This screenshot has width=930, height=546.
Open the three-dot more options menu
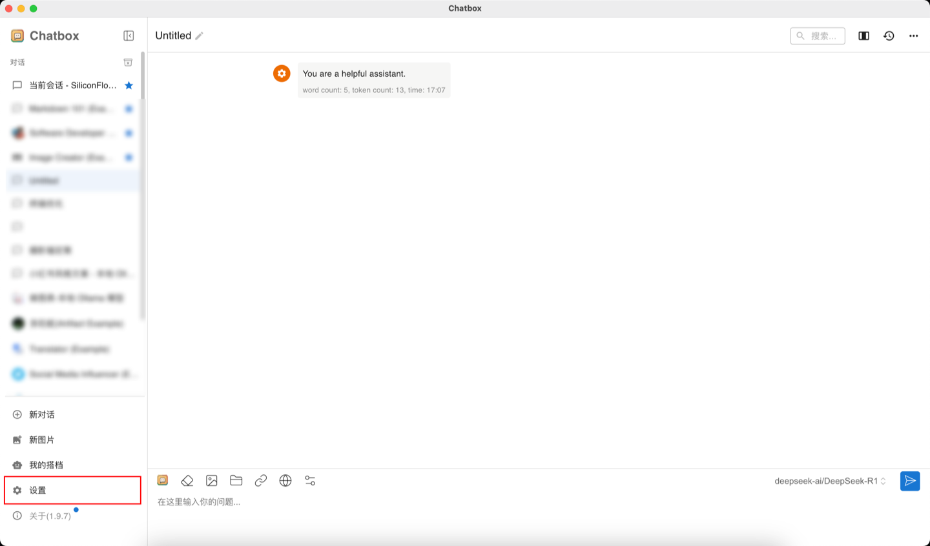pos(913,36)
